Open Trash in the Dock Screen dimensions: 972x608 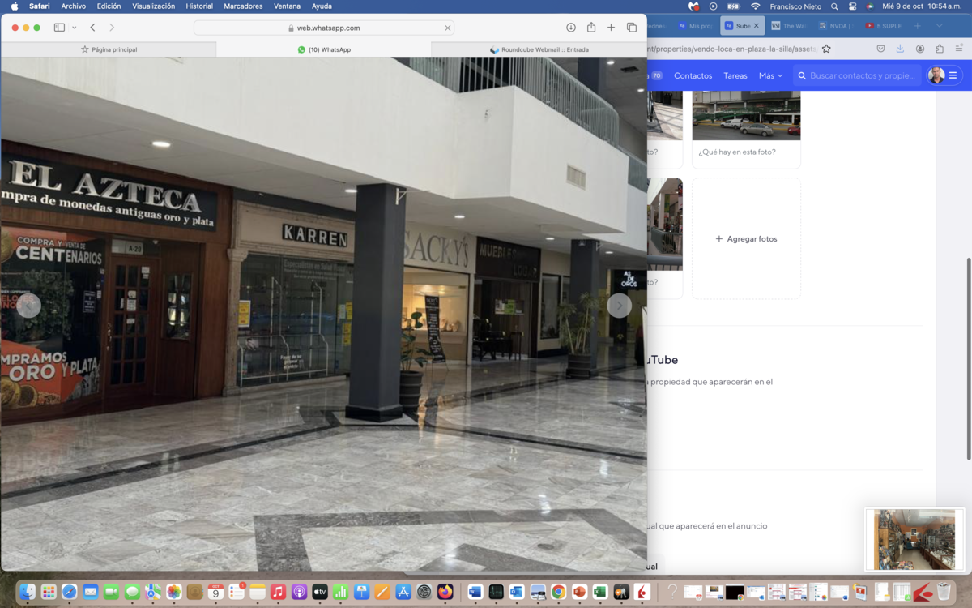point(944,592)
